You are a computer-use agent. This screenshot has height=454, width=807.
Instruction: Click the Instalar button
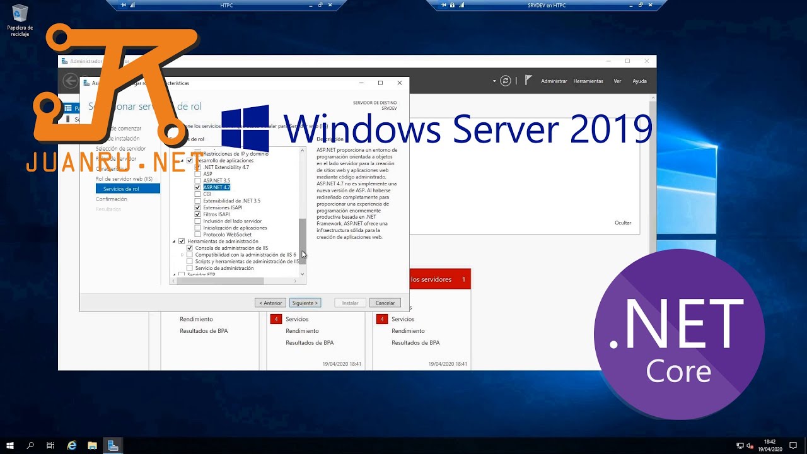[350, 303]
